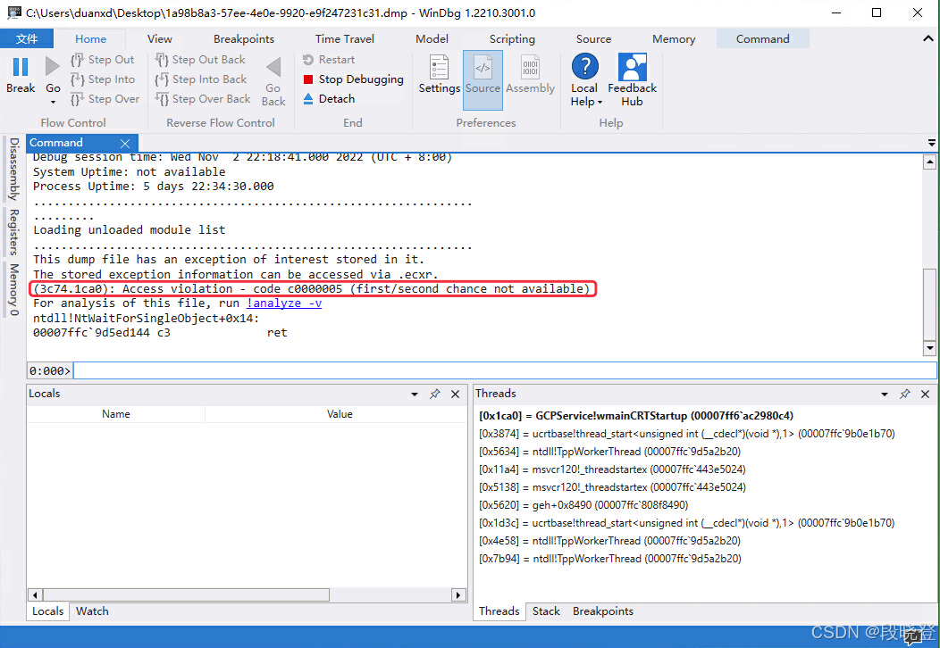
Task: Open Threads panel options dropdown
Action: tap(885, 395)
